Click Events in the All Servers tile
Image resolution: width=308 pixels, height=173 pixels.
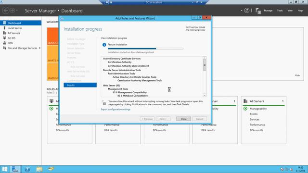click(x=254, y=114)
